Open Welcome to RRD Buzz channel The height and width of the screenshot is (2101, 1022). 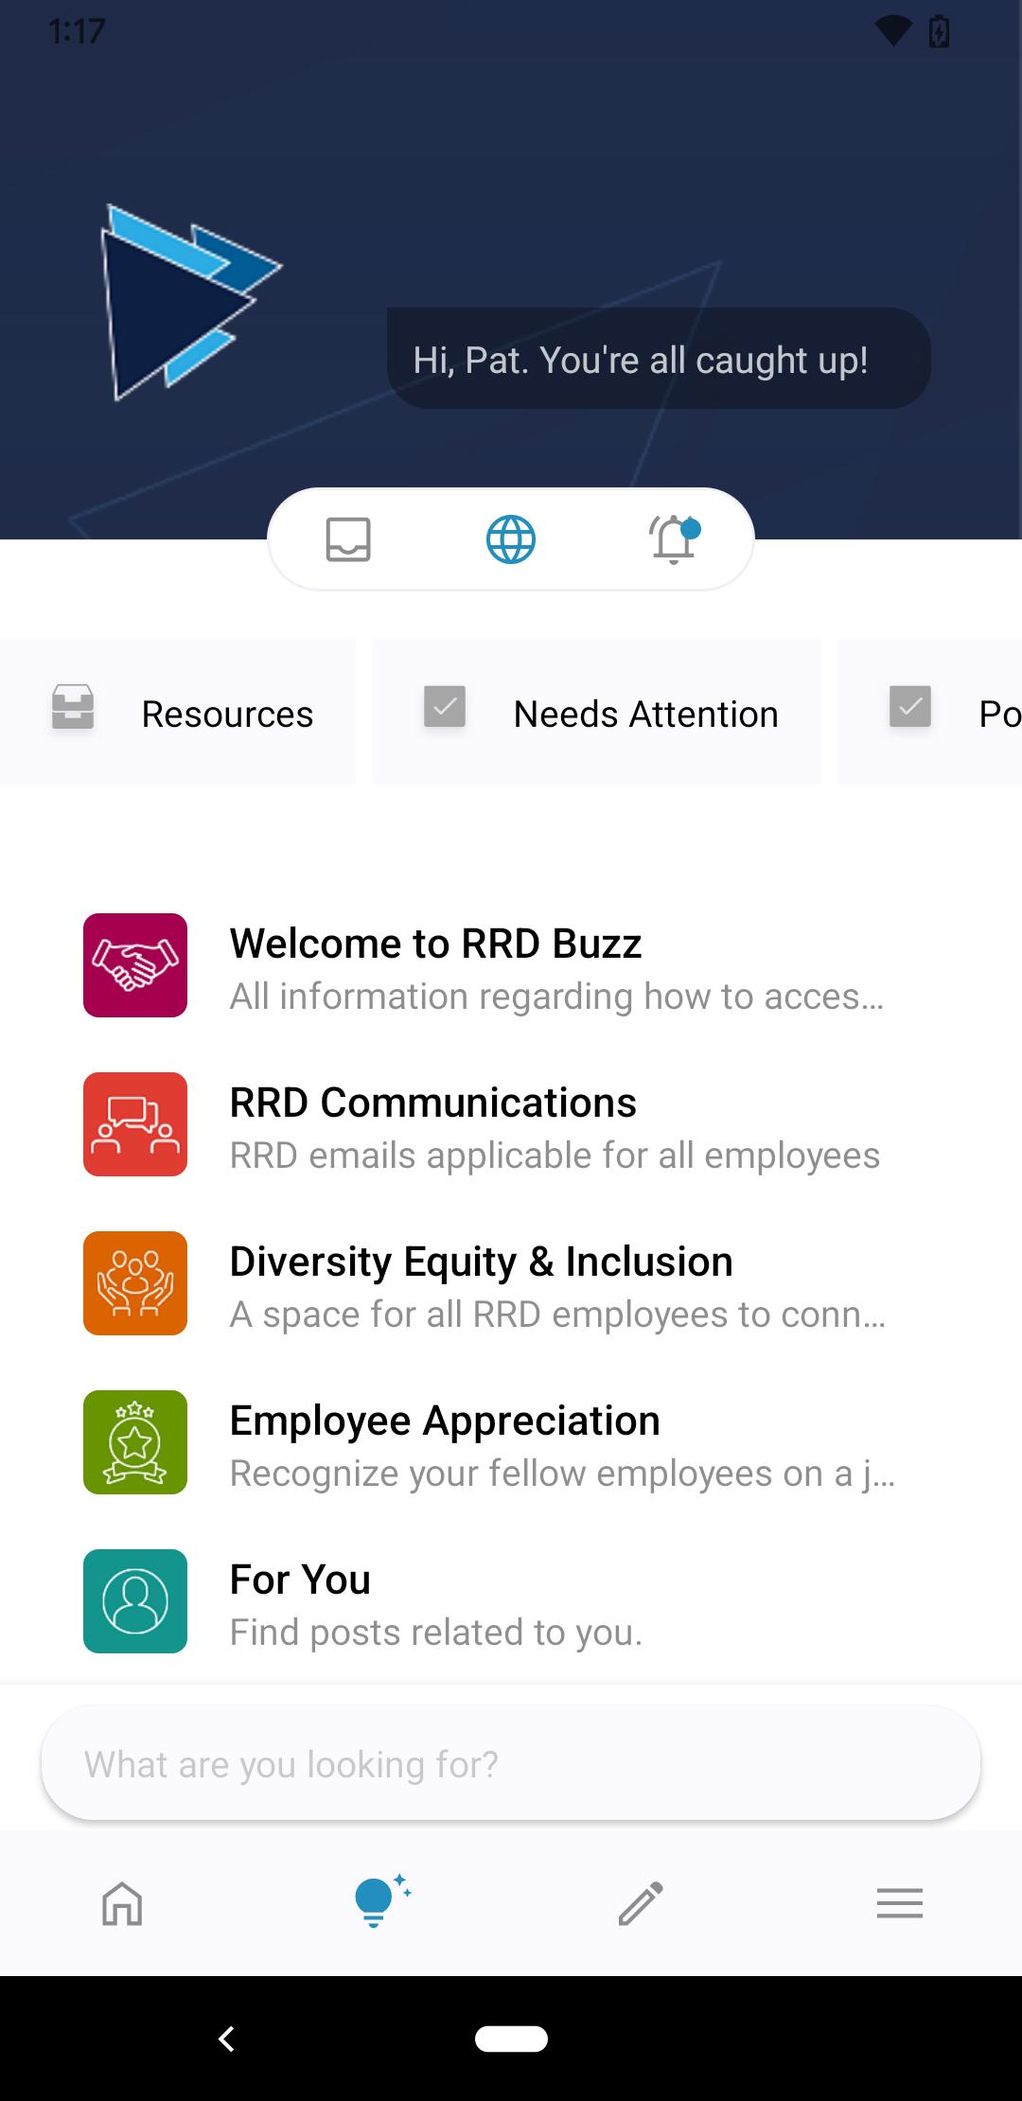(x=511, y=965)
